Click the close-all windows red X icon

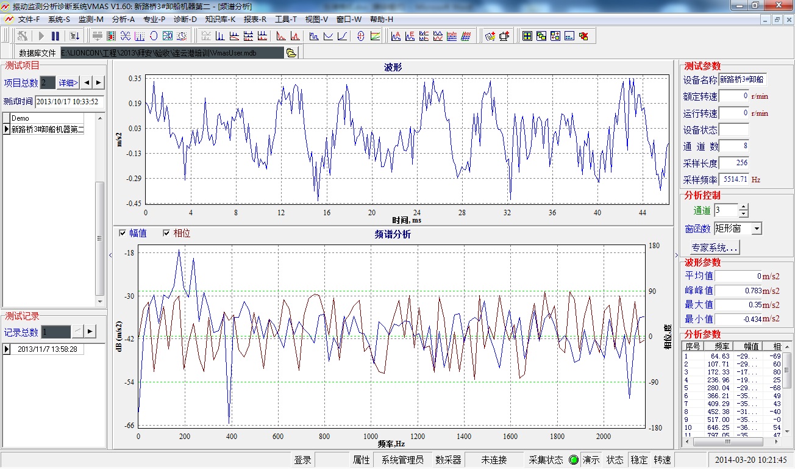(583, 36)
